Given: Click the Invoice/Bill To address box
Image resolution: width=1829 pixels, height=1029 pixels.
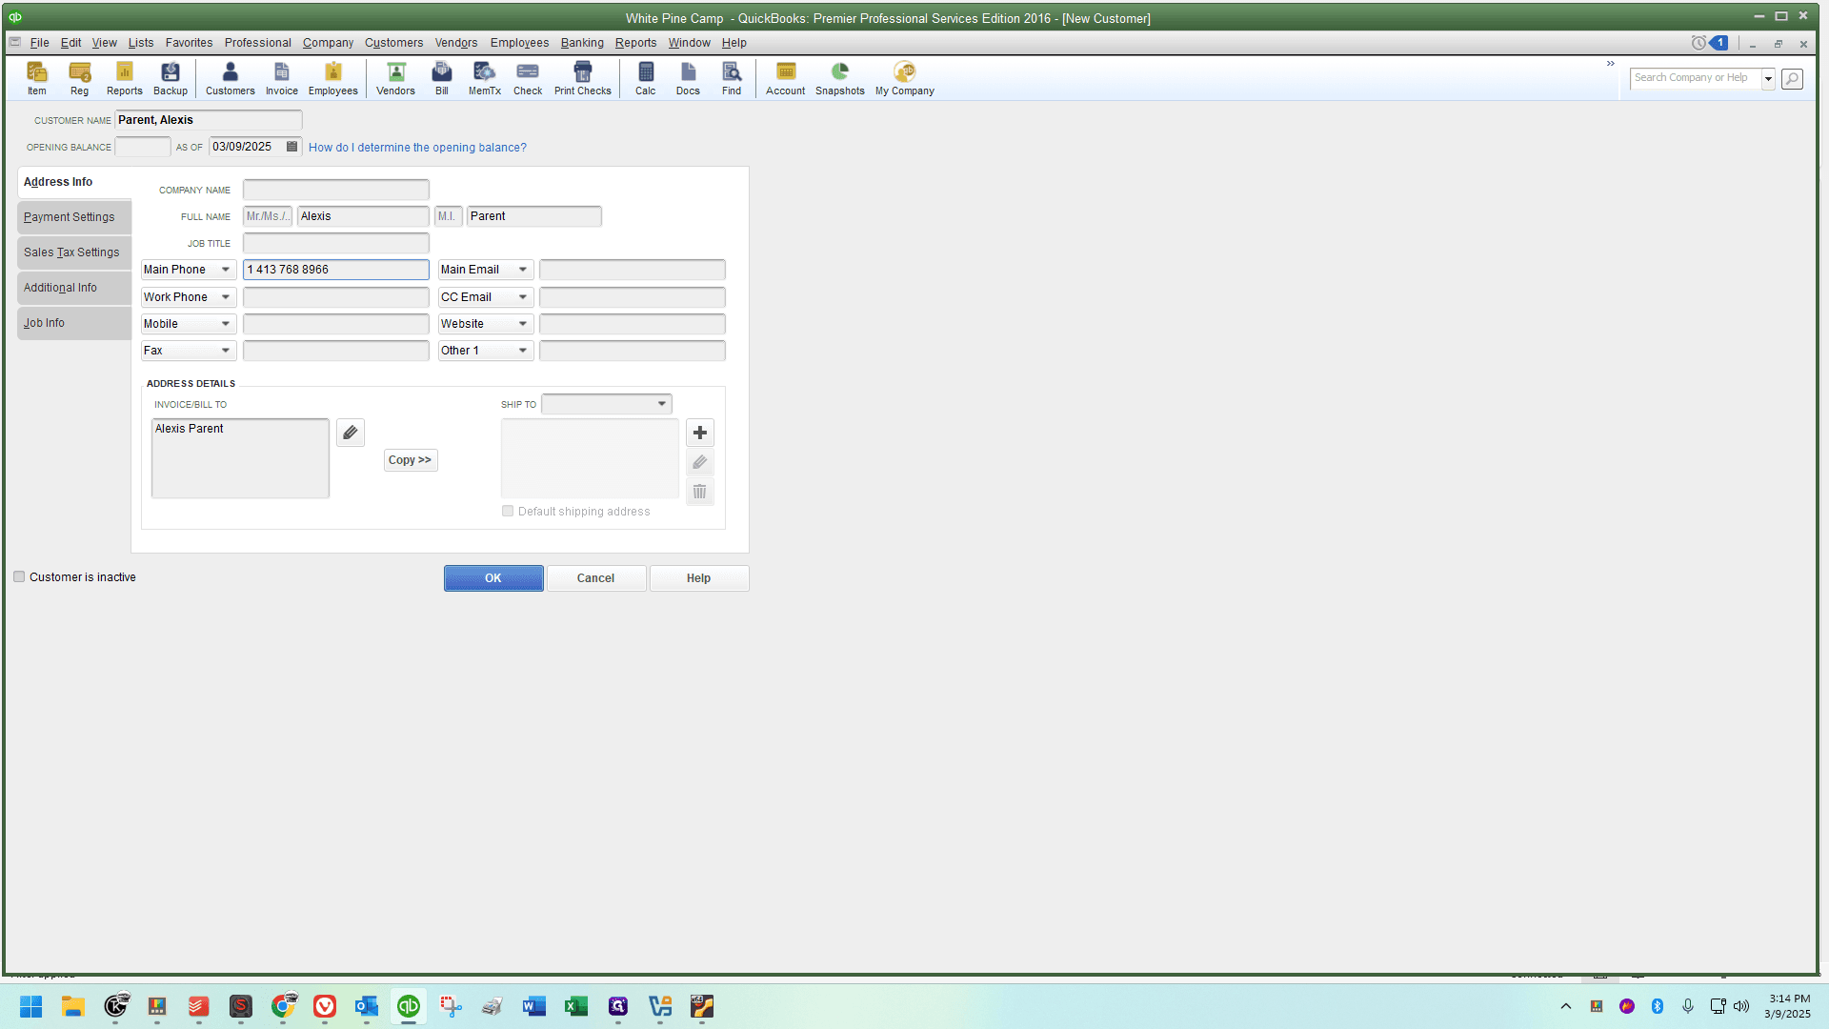Looking at the screenshot, I should click(x=240, y=458).
